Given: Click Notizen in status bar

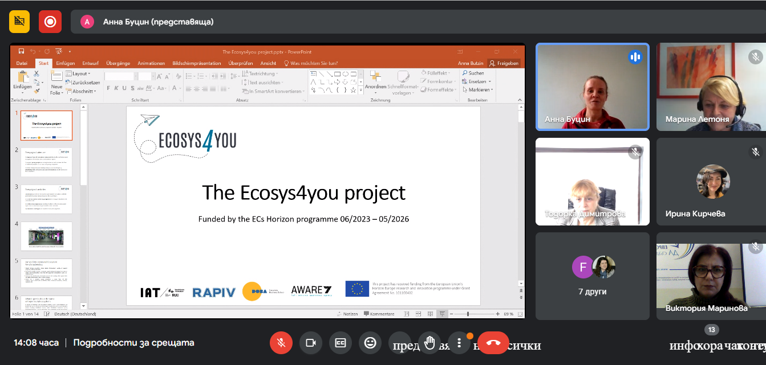Looking at the screenshot, I should pyautogui.click(x=347, y=314).
